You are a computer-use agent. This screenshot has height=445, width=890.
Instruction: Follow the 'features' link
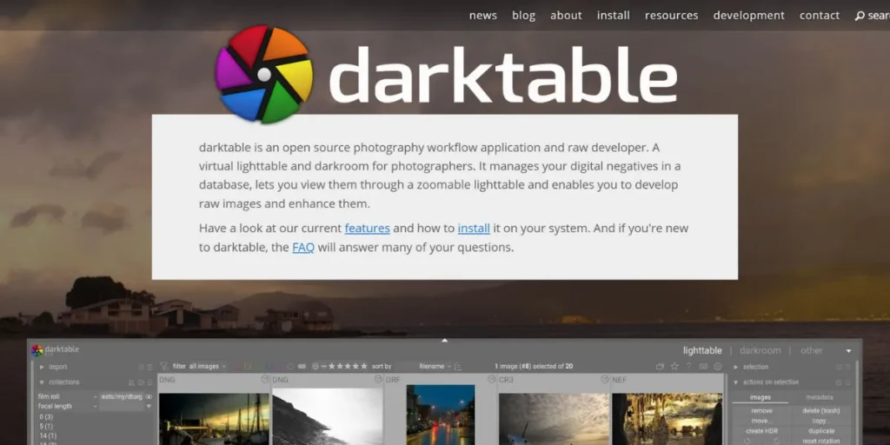[x=367, y=229]
